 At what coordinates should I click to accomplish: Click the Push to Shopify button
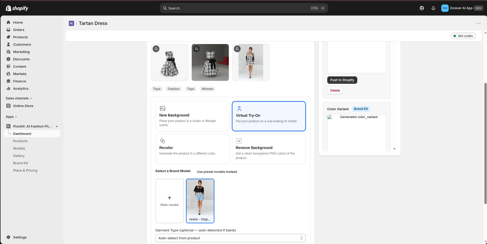(x=342, y=80)
